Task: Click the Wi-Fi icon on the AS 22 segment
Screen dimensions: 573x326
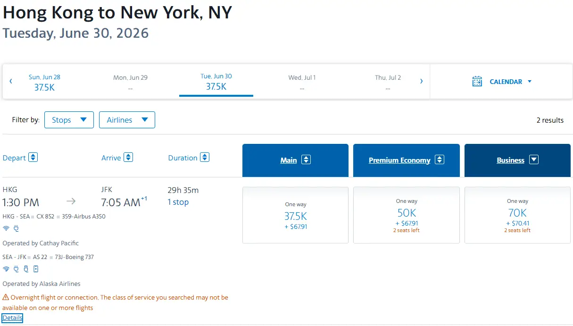Action: [x=6, y=269]
